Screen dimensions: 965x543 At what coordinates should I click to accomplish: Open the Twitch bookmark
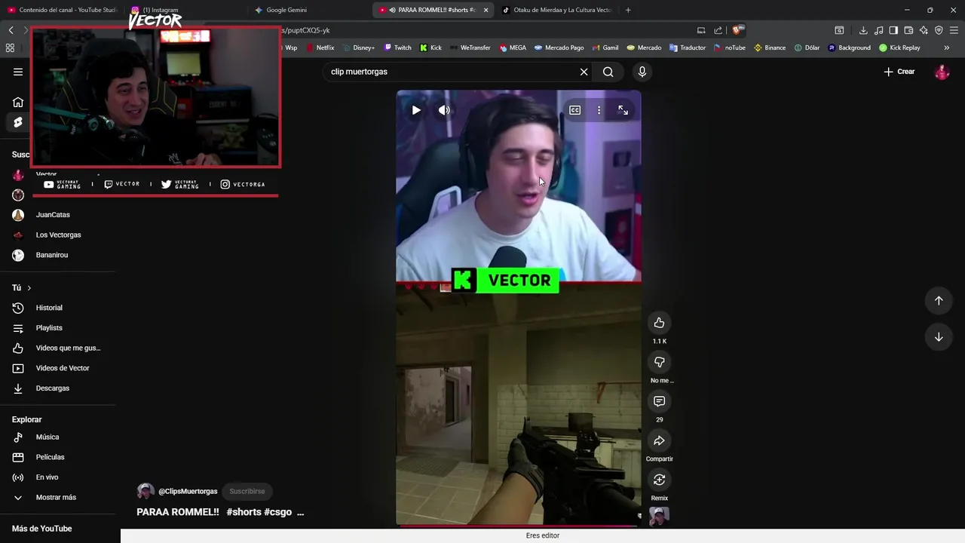[398, 48]
